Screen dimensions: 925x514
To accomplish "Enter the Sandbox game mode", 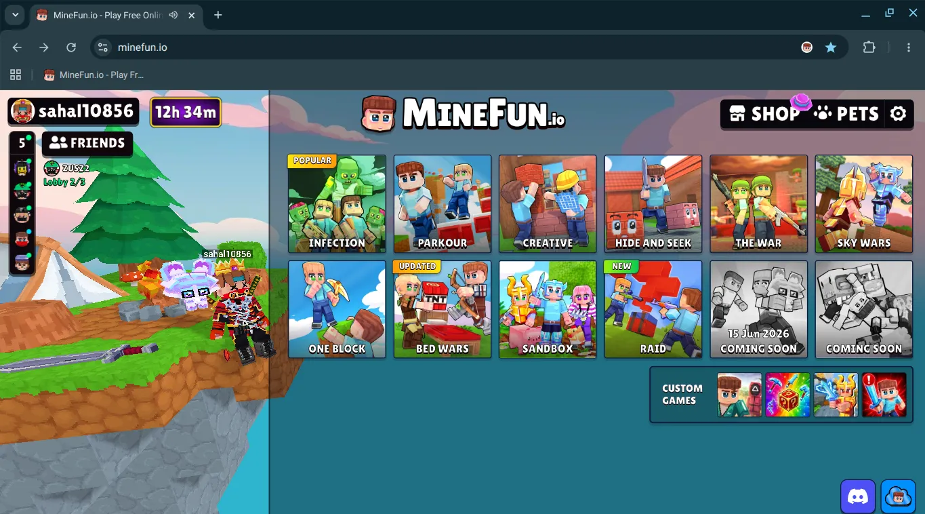I will [548, 309].
